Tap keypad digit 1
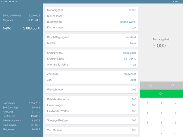 point(147,123)
